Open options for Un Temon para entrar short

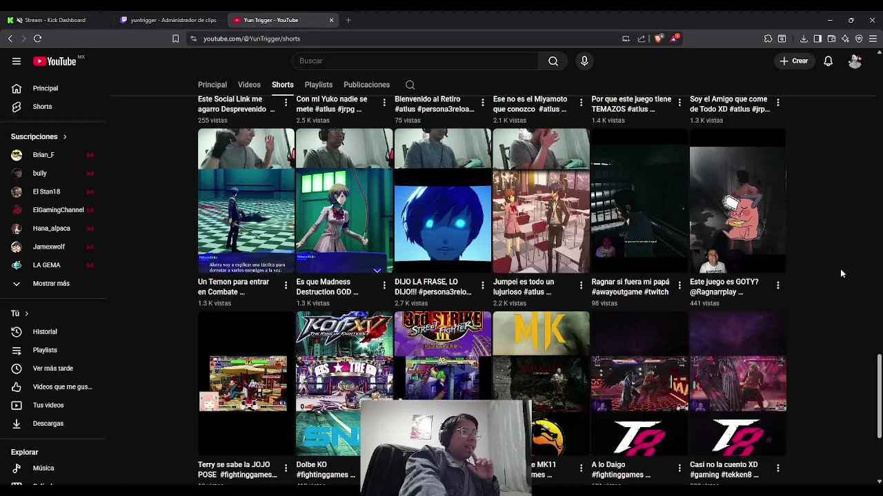[286, 285]
